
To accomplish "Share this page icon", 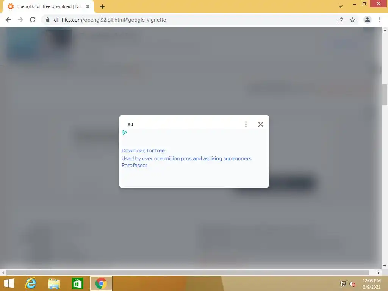I will (x=340, y=20).
